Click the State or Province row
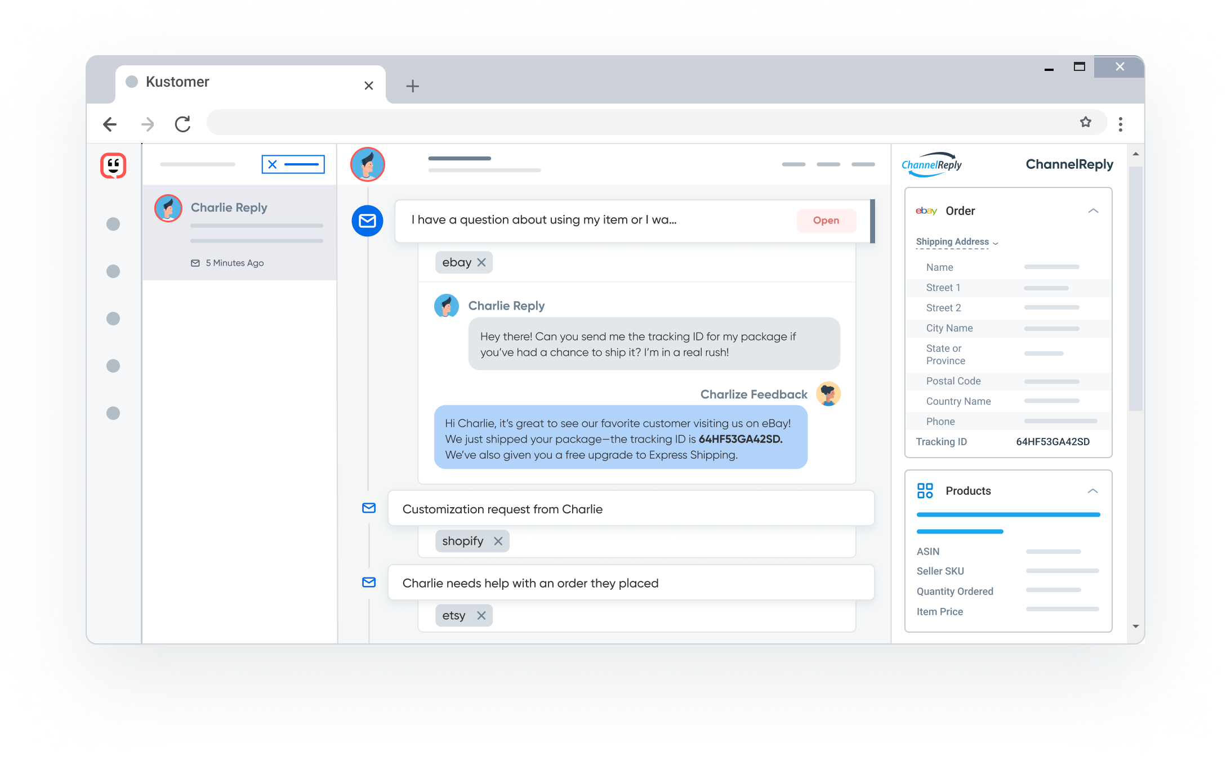The width and height of the screenshot is (1231, 761). coord(1008,355)
